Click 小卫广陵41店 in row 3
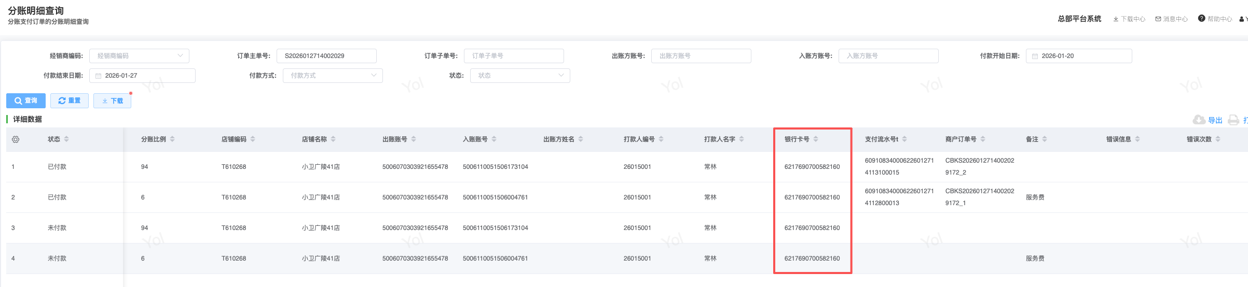 [x=321, y=228]
